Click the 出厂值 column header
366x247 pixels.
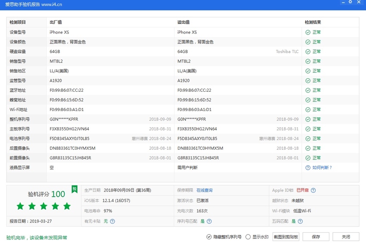click(56, 22)
